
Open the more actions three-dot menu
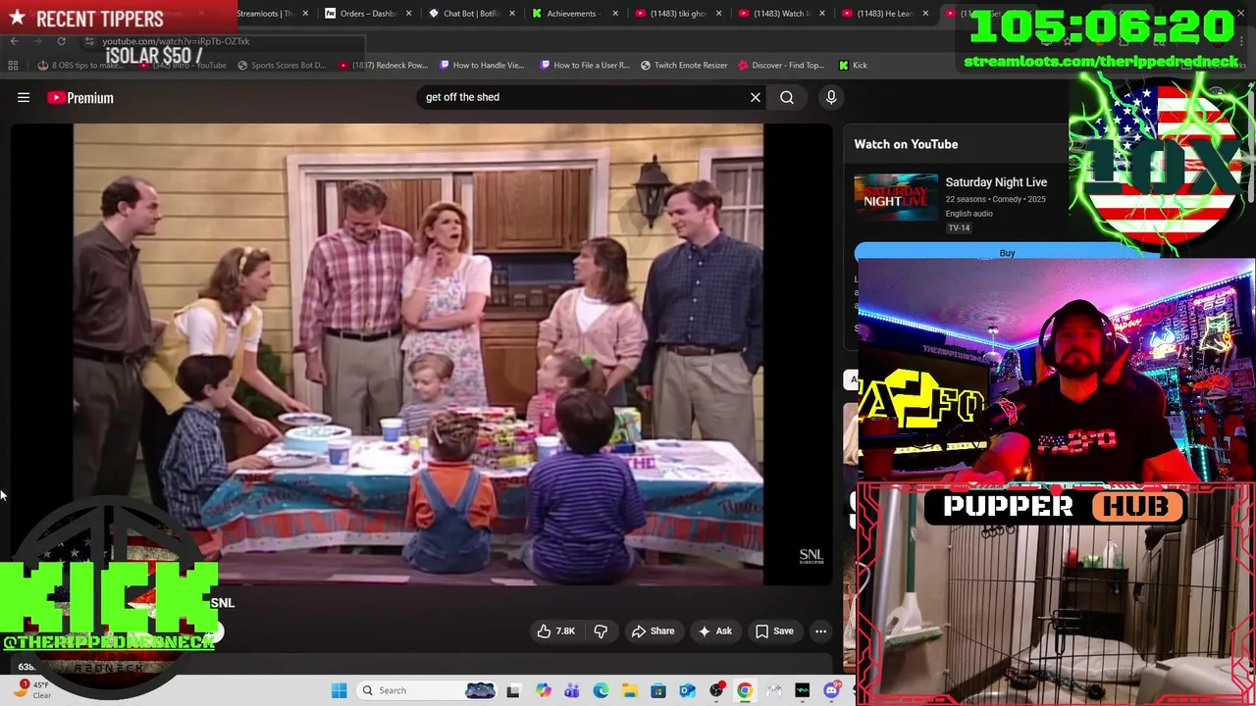pos(821,631)
